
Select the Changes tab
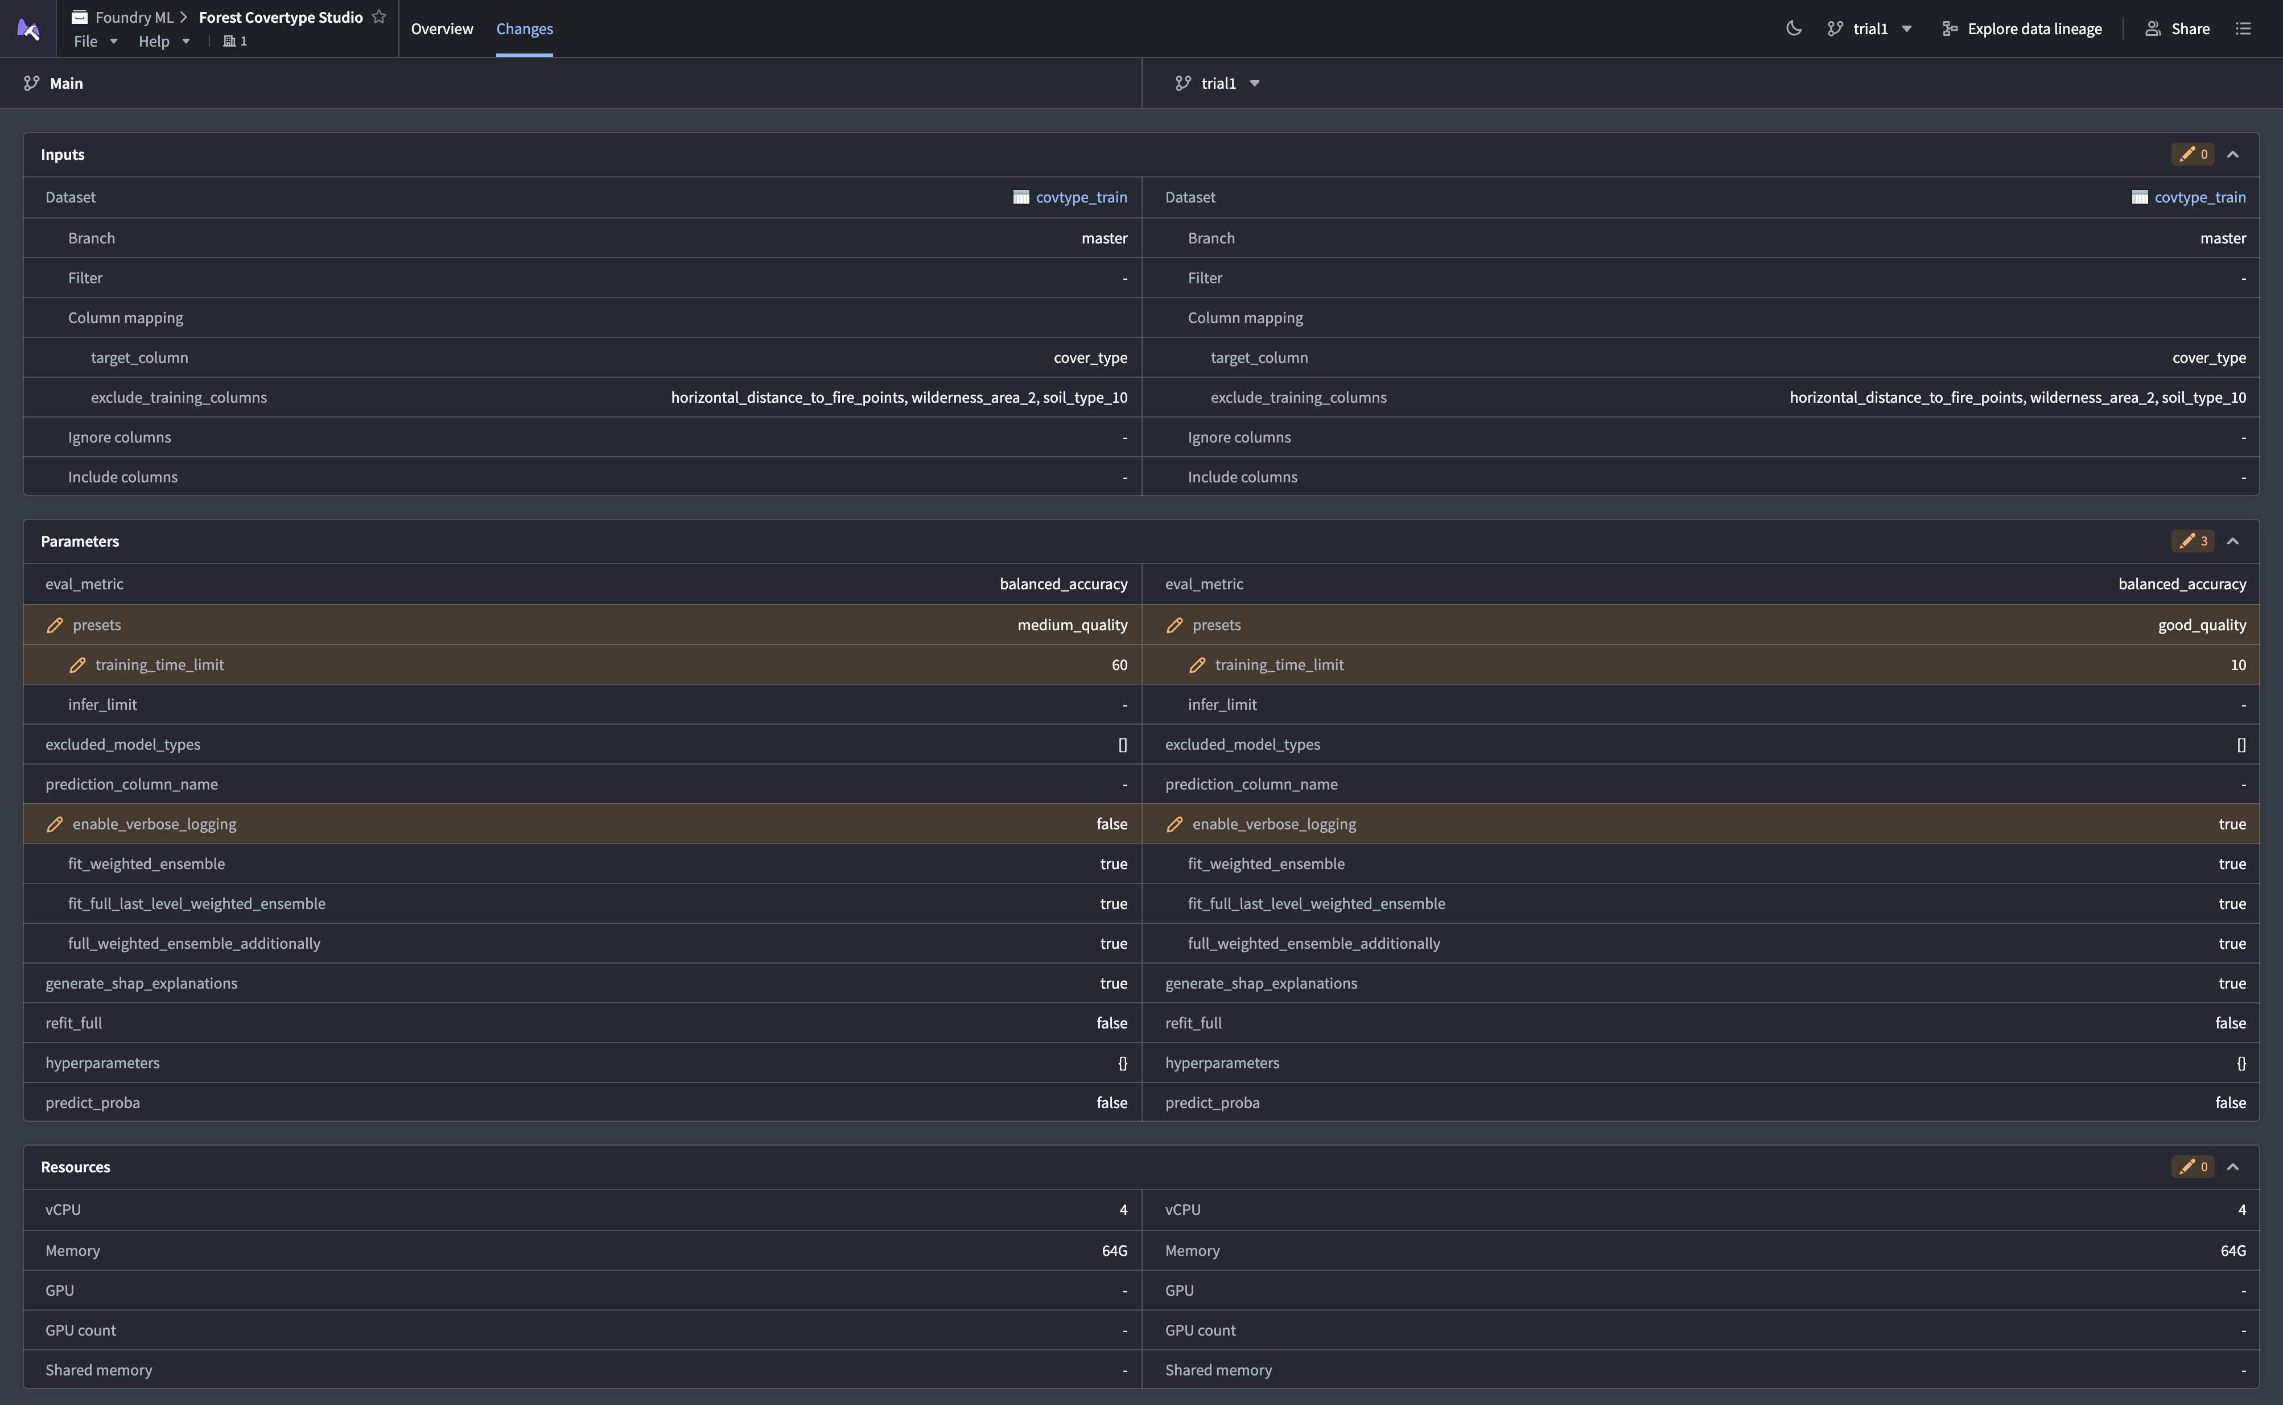pyautogui.click(x=524, y=29)
